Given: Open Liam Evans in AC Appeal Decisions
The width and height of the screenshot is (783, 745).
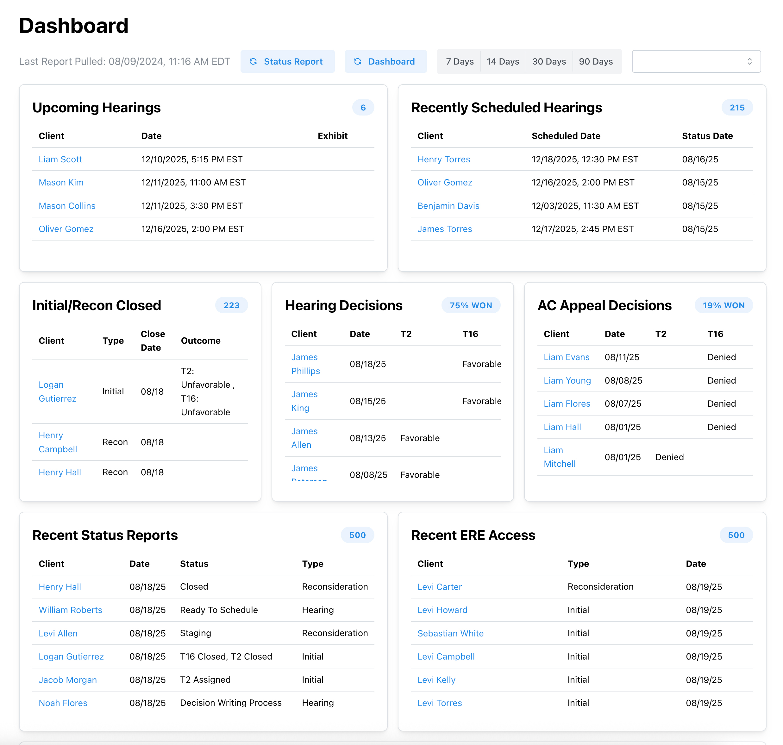Looking at the screenshot, I should pyautogui.click(x=566, y=357).
